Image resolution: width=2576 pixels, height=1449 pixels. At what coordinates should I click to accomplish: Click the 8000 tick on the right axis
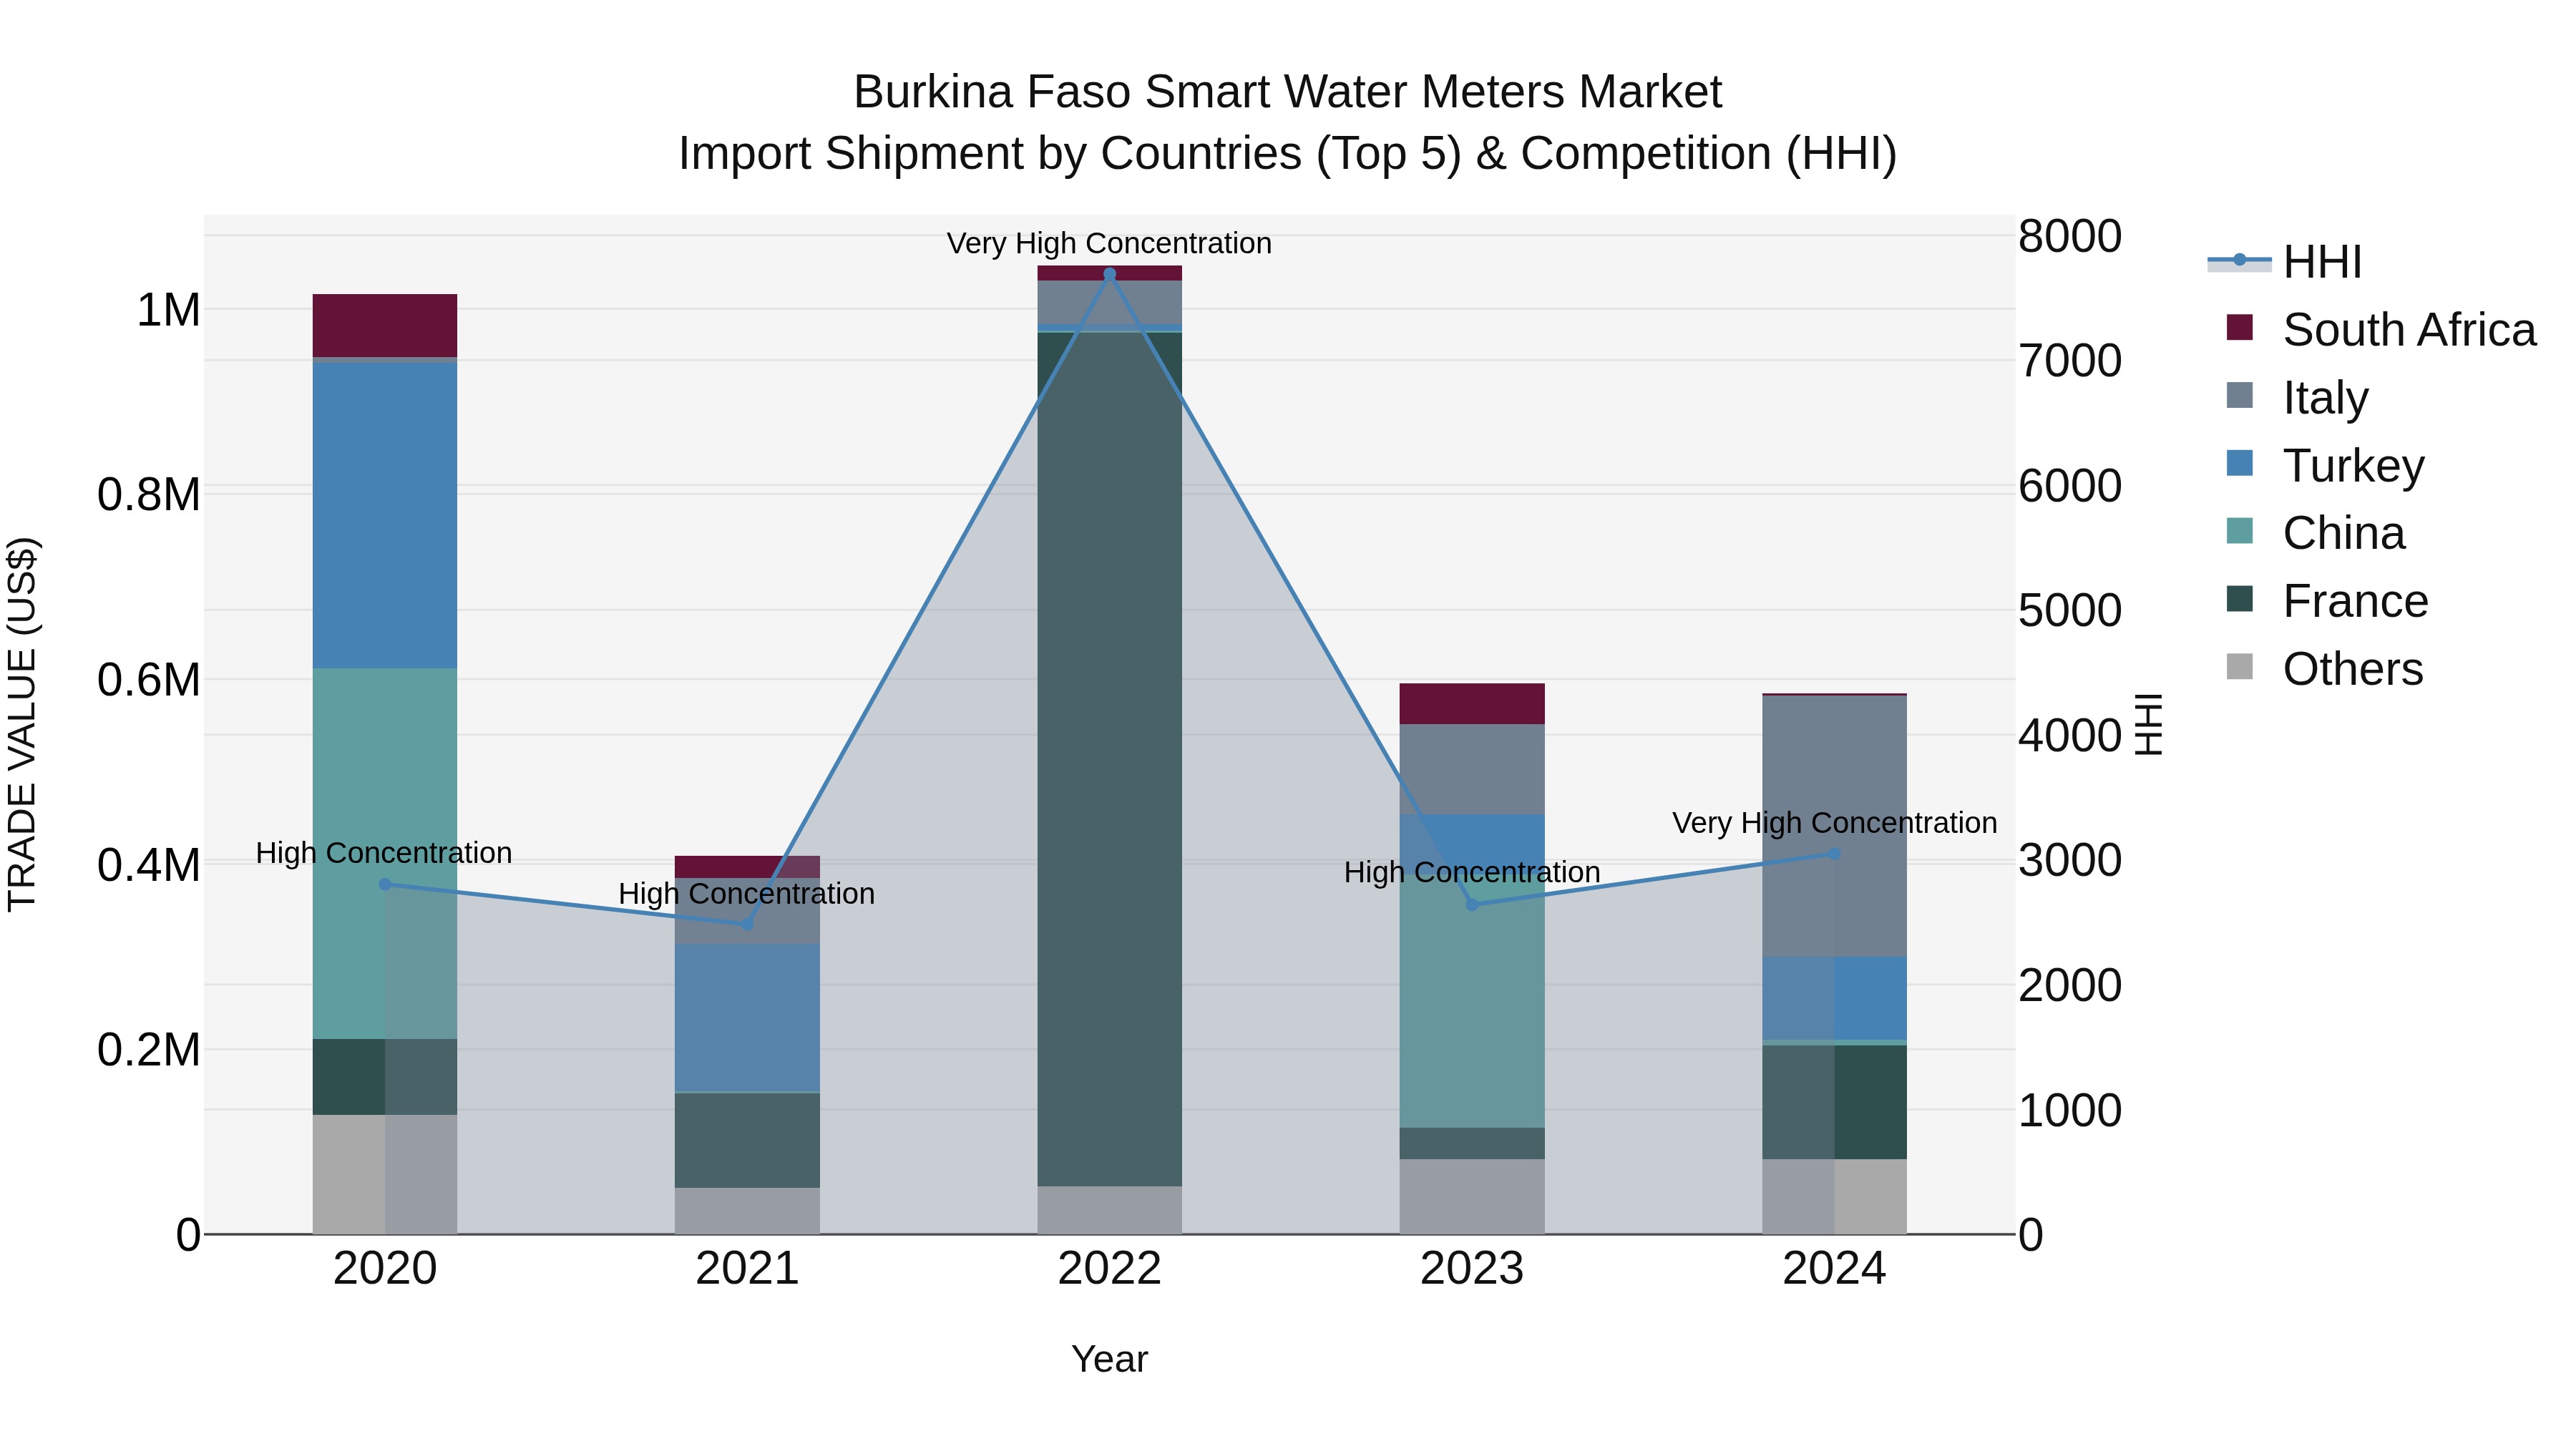(2070, 236)
